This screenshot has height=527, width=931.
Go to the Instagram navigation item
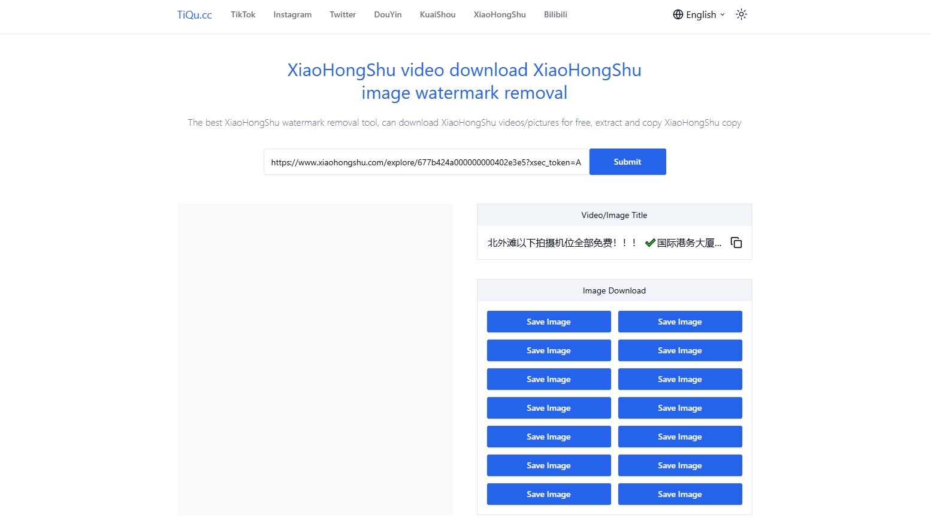click(292, 14)
